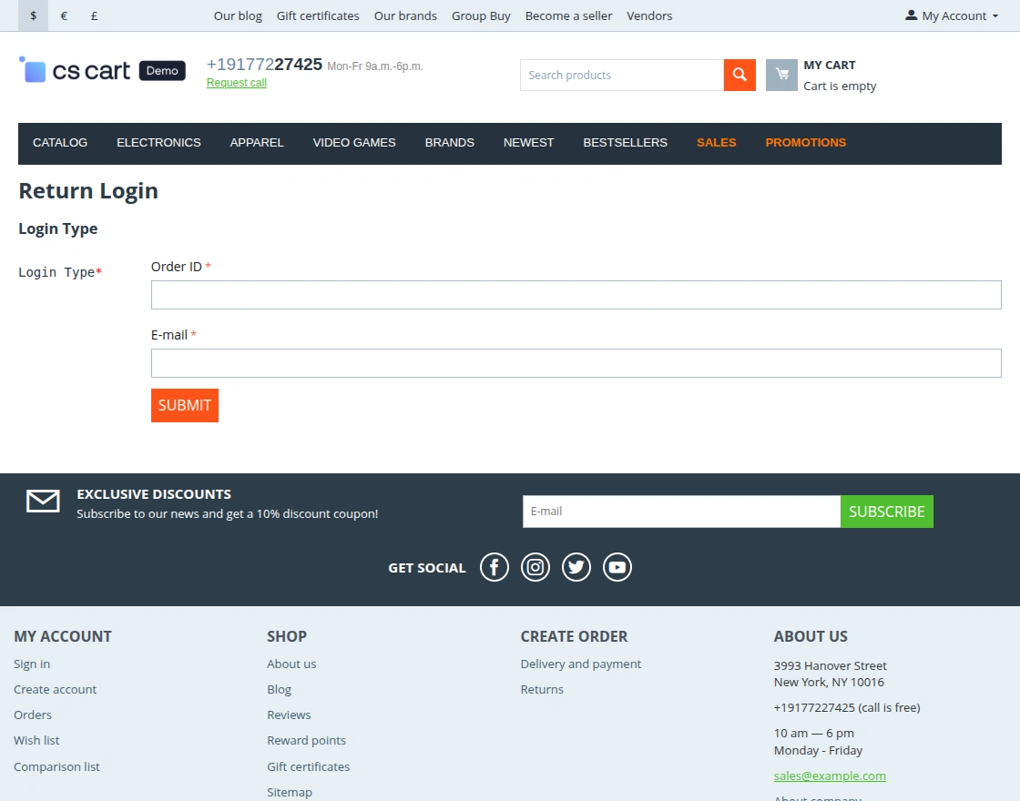Image resolution: width=1020 pixels, height=801 pixels.
Task: Click the sales@example.com email link
Action: [x=830, y=776]
